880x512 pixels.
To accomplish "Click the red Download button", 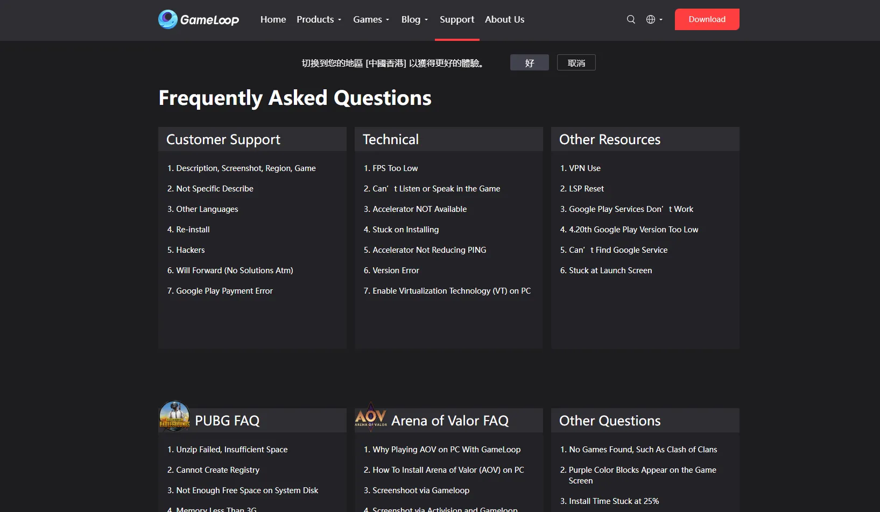I will (x=707, y=19).
